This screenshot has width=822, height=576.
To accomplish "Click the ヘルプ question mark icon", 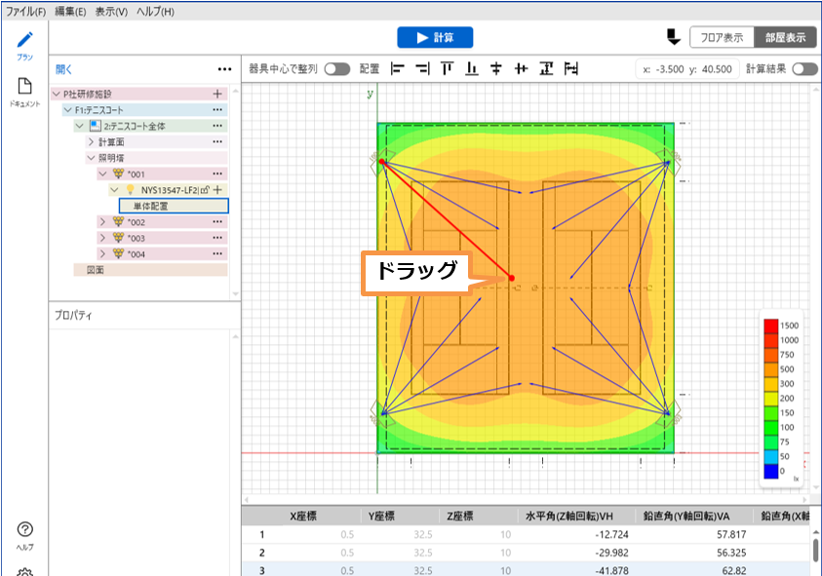I will pyautogui.click(x=25, y=530).
